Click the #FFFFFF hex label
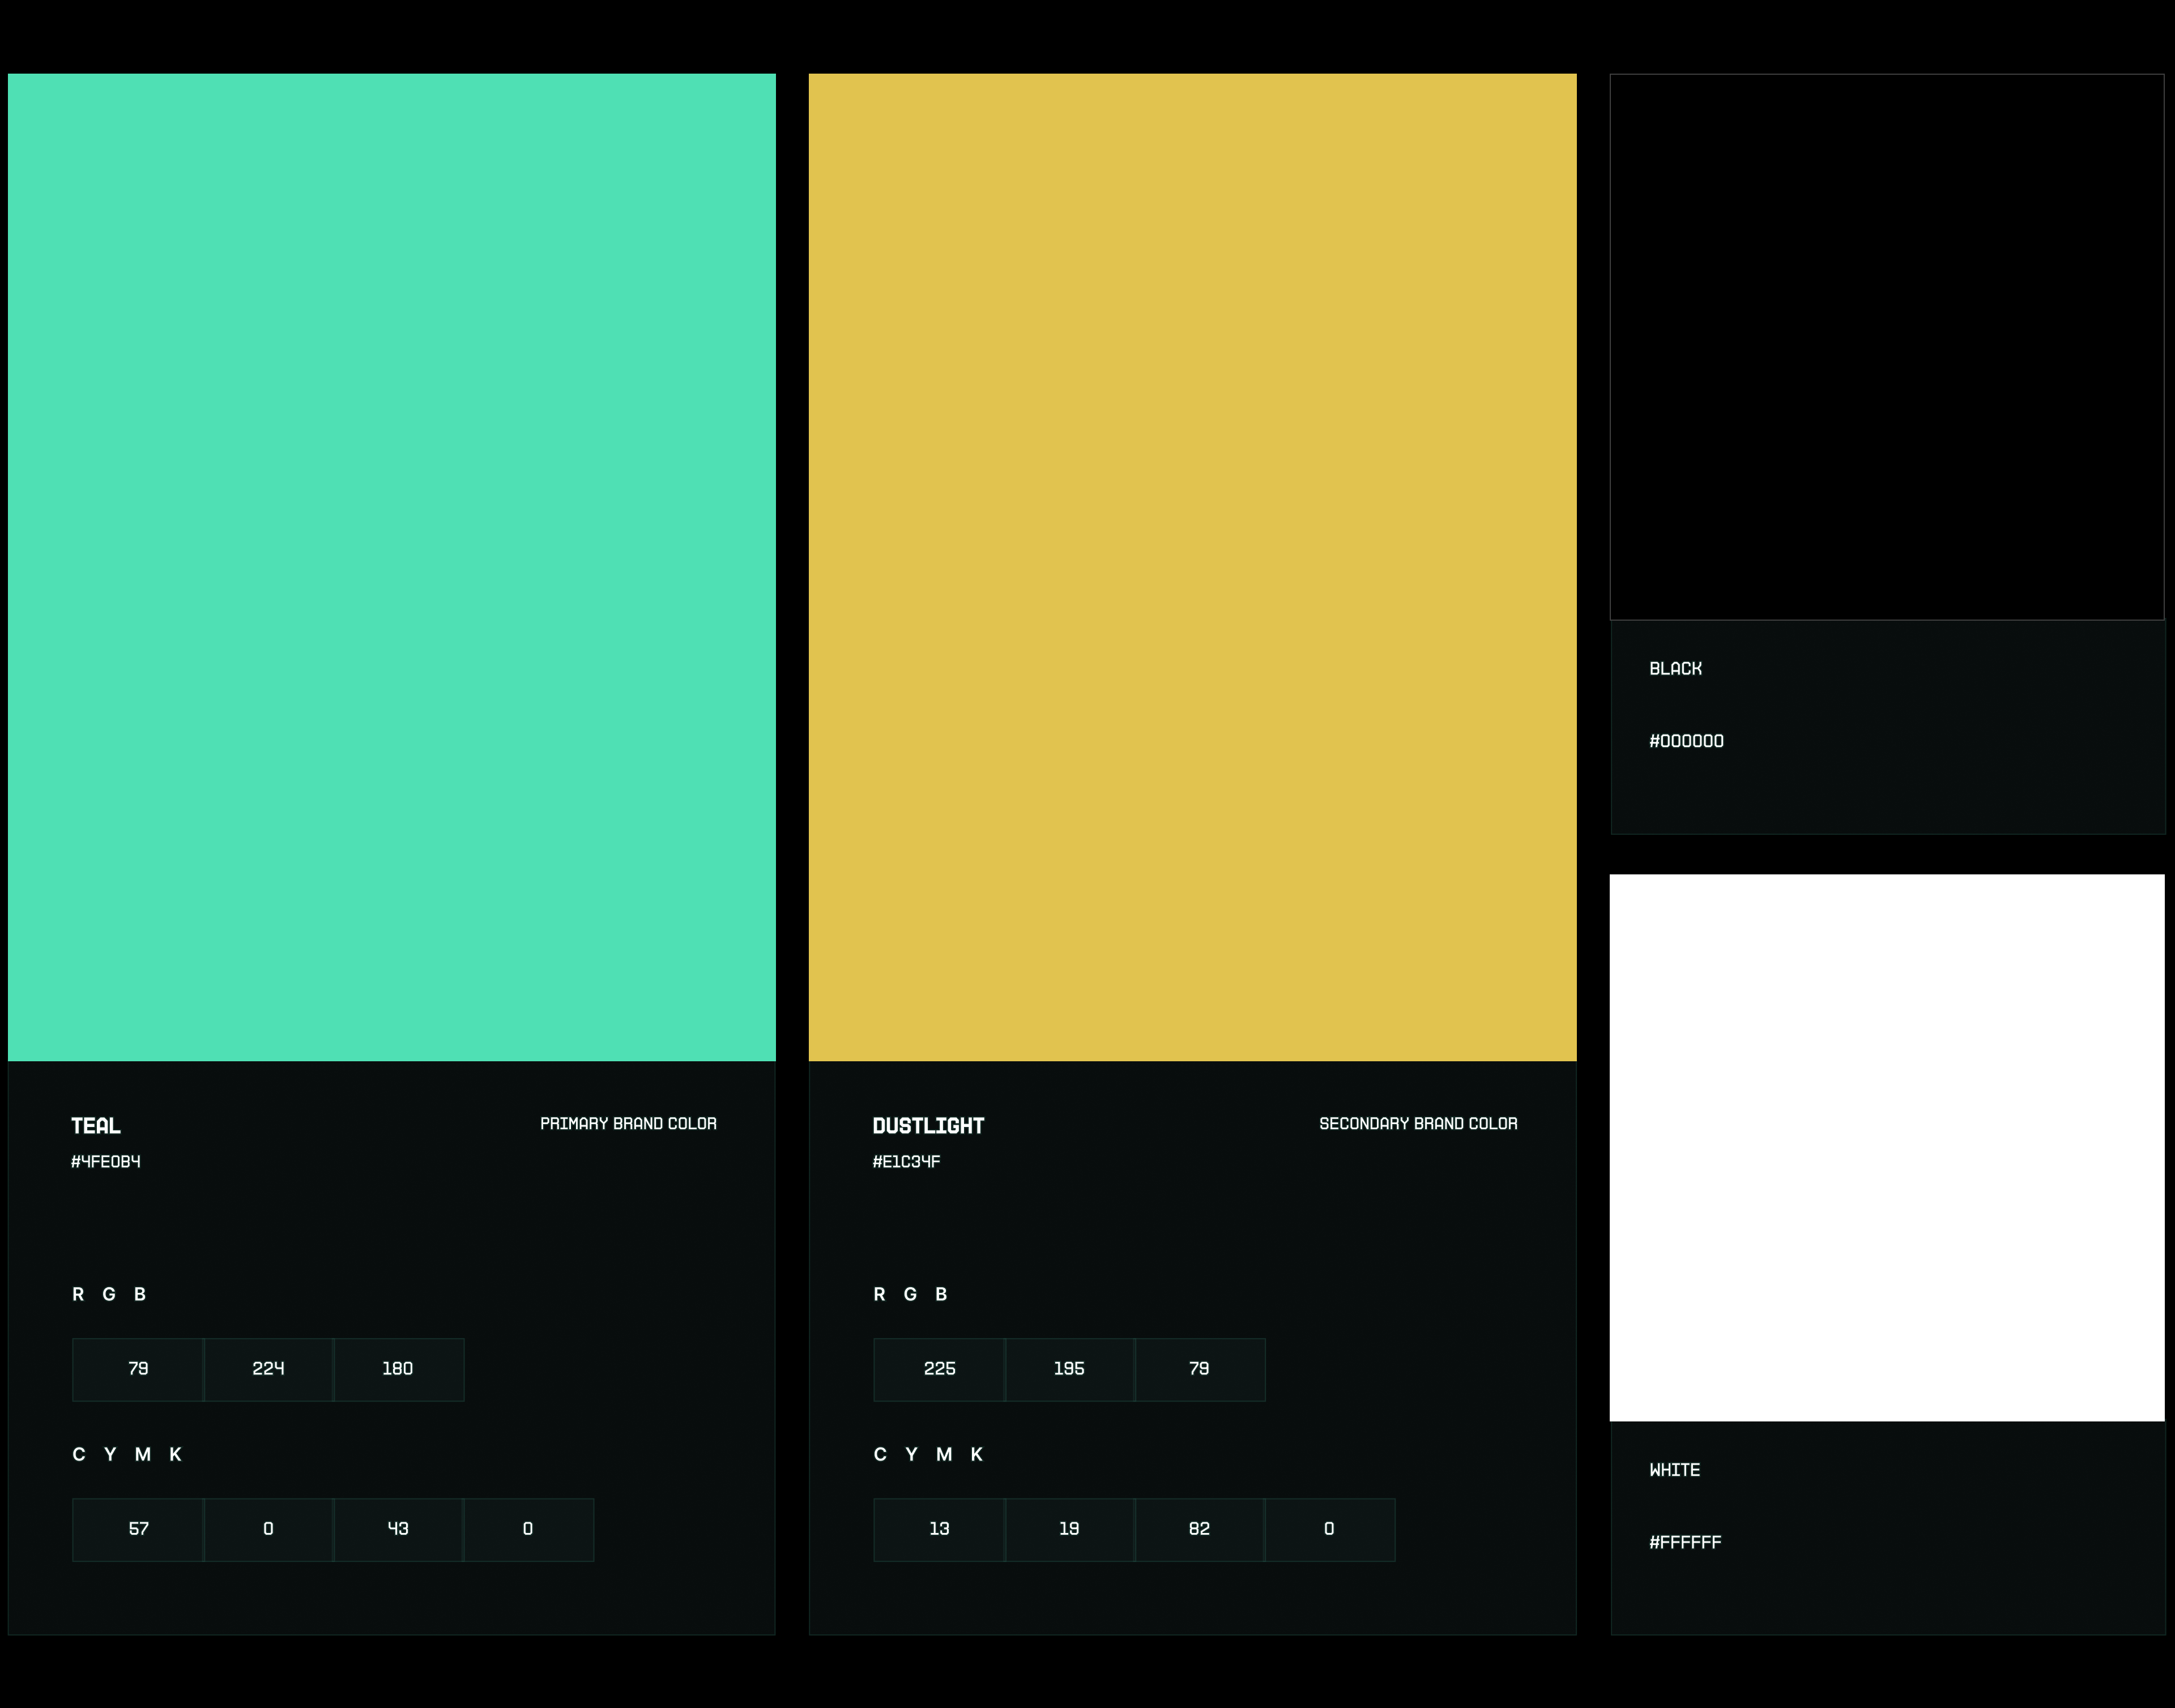This screenshot has height=1708, width=2175. pyautogui.click(x=1685, y=1542)
